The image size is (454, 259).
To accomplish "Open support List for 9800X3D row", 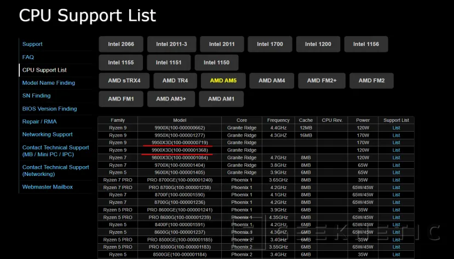I will pyautogui.click(x=396, y=158).
